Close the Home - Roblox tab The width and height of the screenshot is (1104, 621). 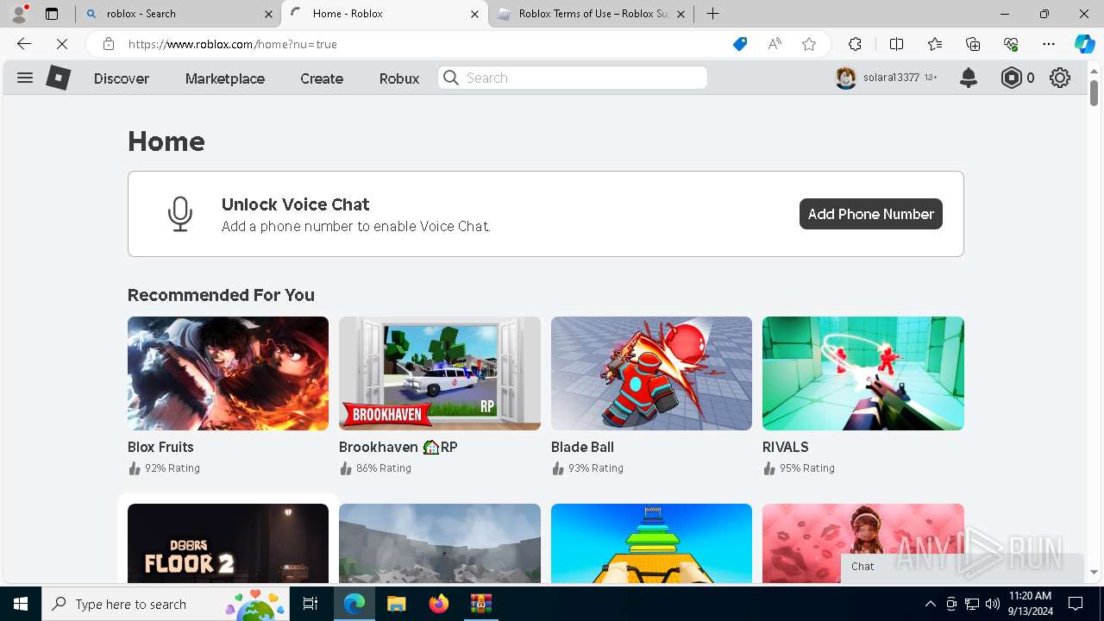pos(474,14)
